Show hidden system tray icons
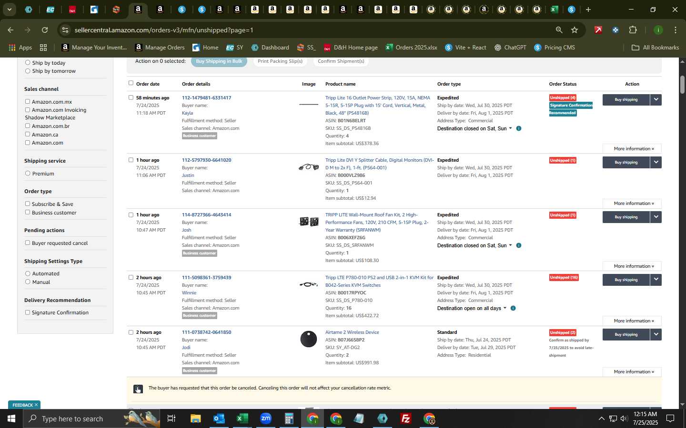This screenshot has height=428, width=686. pyautogui.click(x=601, y=418)
